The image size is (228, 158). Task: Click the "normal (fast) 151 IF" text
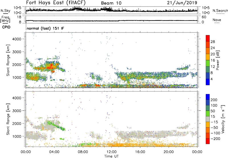[45, 29]
